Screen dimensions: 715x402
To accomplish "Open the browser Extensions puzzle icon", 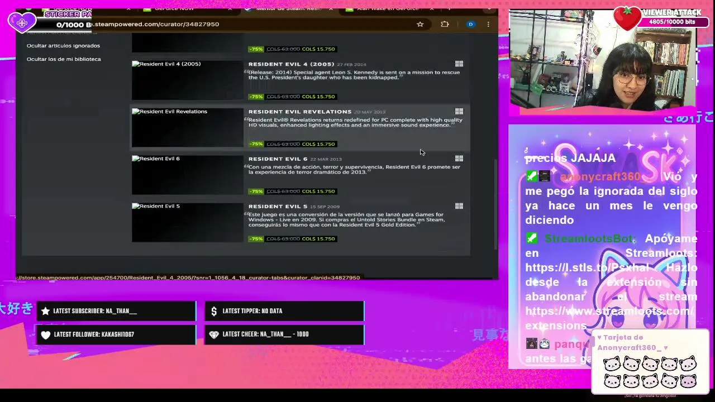I will coord(445,24).
